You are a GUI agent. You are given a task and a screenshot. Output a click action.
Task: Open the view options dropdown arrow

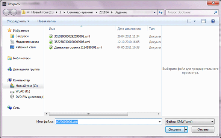click(195, 21)
